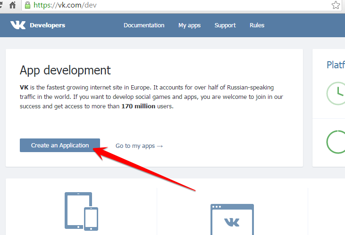Open My apps in the header
Image resolution: width=345 pixels, height=235 pixels.
tap(189, 25)
